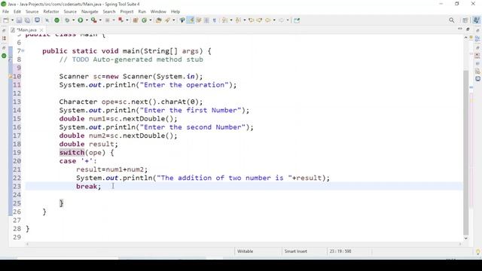Viewport: 482px width, 271px height.
Task: Toggle the highlighted Mark Occurrences button
Action: point(191,20)
